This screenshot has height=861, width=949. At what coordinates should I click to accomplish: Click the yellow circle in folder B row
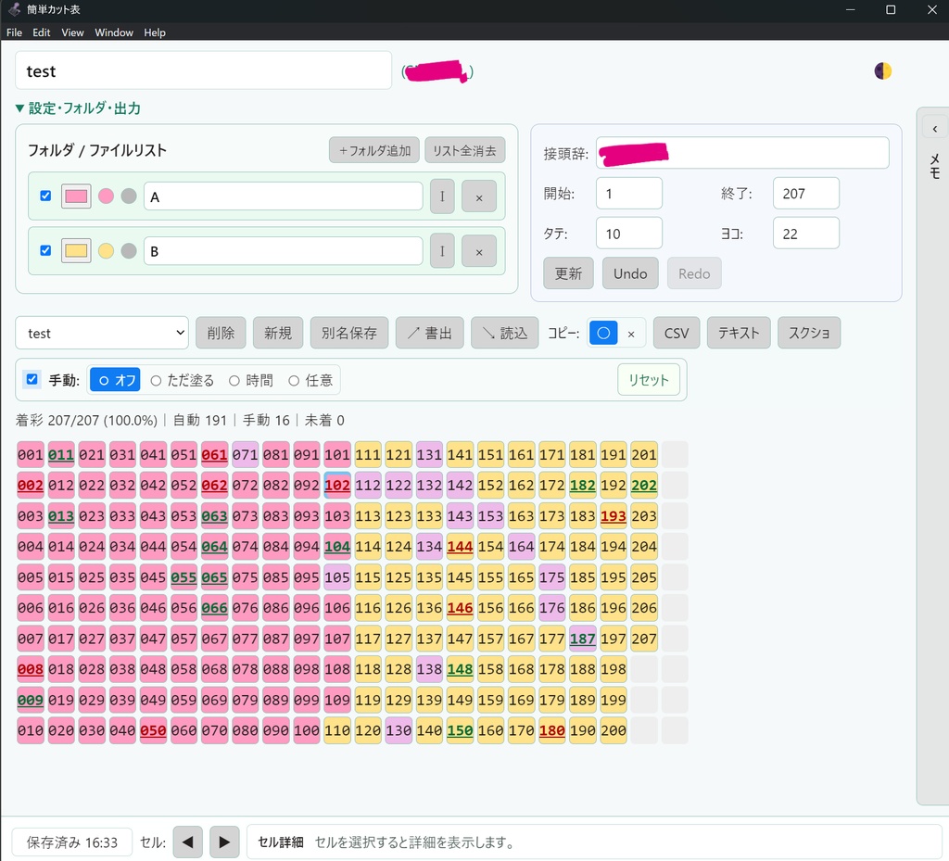coord(106,250)
